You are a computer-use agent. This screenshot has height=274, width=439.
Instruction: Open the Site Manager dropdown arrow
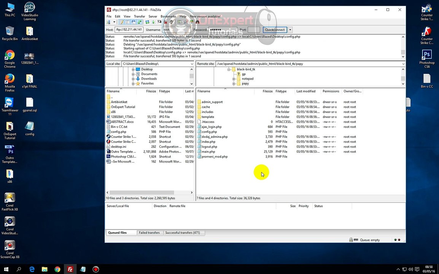tap(114, 22)
